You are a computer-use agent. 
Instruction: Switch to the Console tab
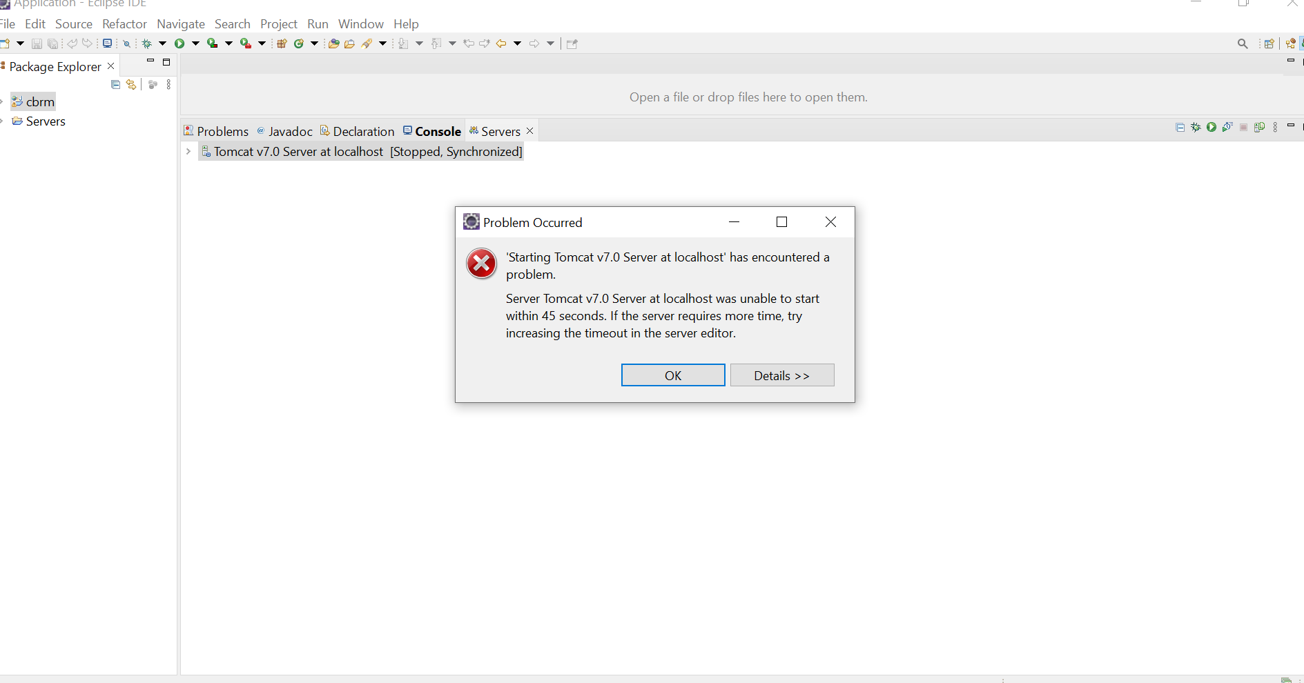pyautogui.click(x=432, y=131)
